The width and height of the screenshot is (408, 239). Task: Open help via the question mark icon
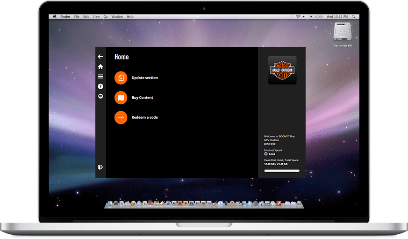pyautogui.click(x=100, y=87)
